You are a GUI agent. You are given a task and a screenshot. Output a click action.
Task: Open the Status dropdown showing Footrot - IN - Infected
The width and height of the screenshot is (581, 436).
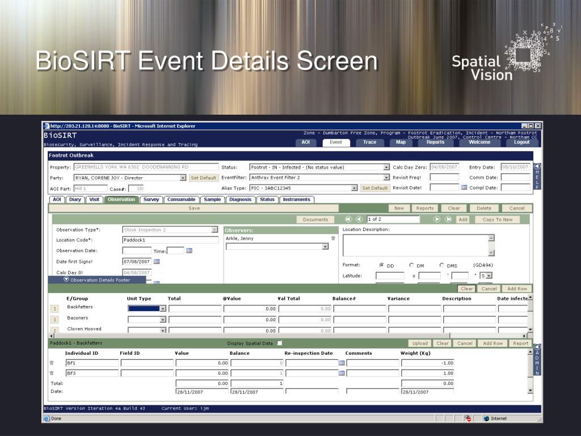pyautogui.click(x=386, y=167)
